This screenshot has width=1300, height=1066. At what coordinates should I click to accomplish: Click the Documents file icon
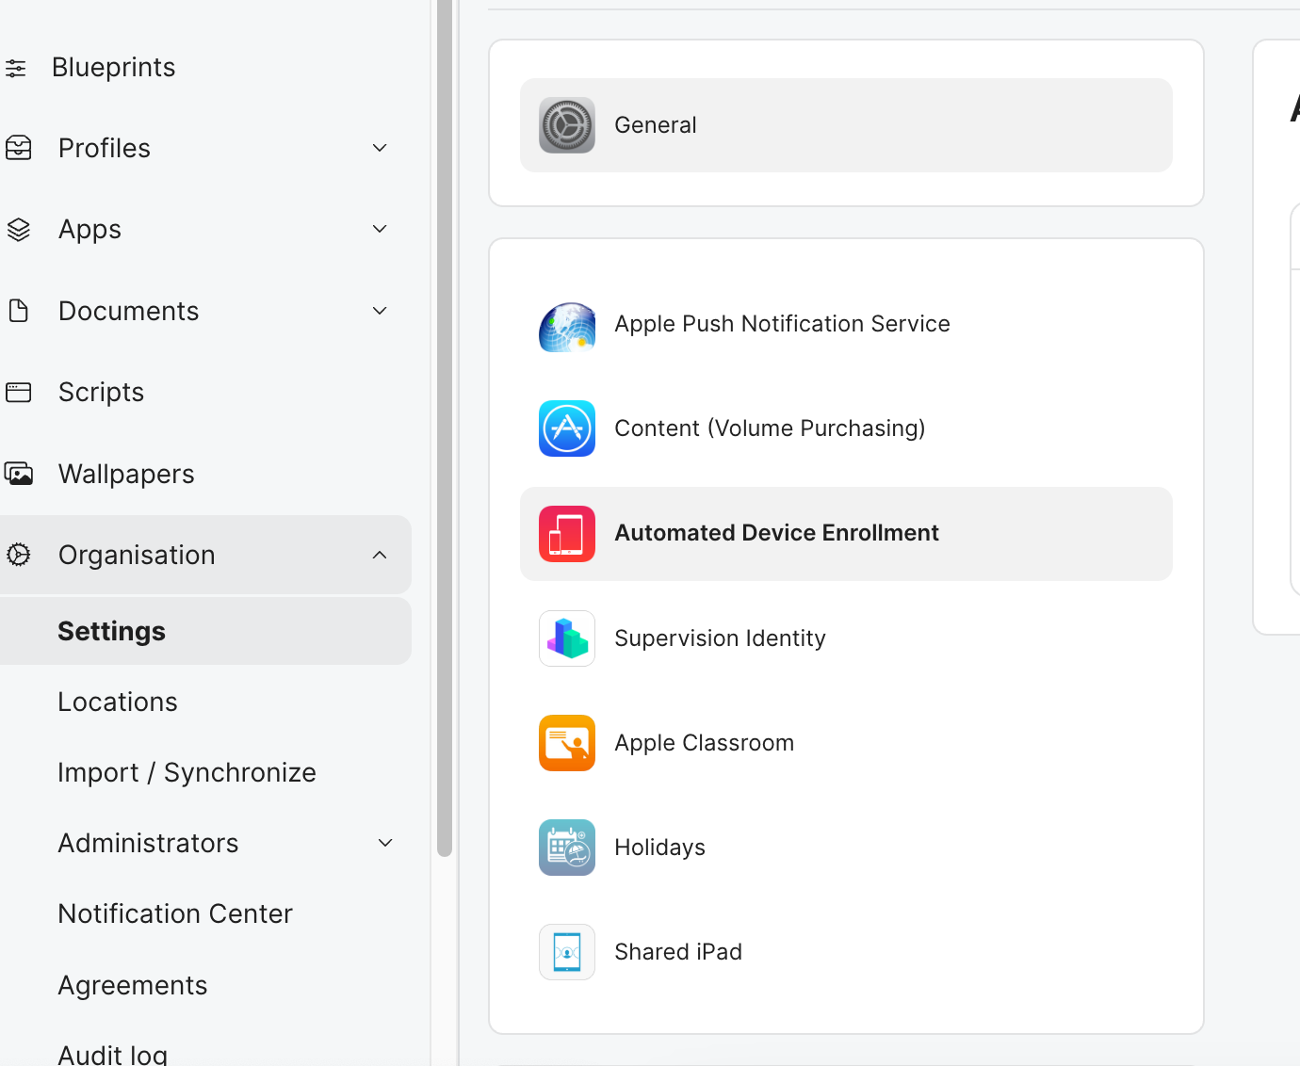tap(18, 311)
